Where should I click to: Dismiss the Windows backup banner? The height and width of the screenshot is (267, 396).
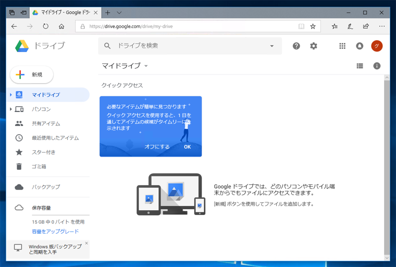tap(86, 243)
